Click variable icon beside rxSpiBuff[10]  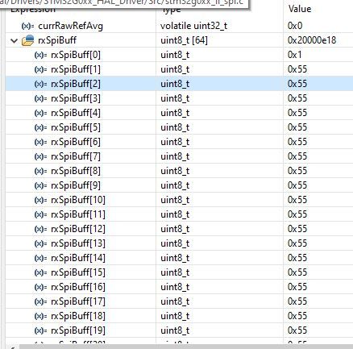pos(40,200)
